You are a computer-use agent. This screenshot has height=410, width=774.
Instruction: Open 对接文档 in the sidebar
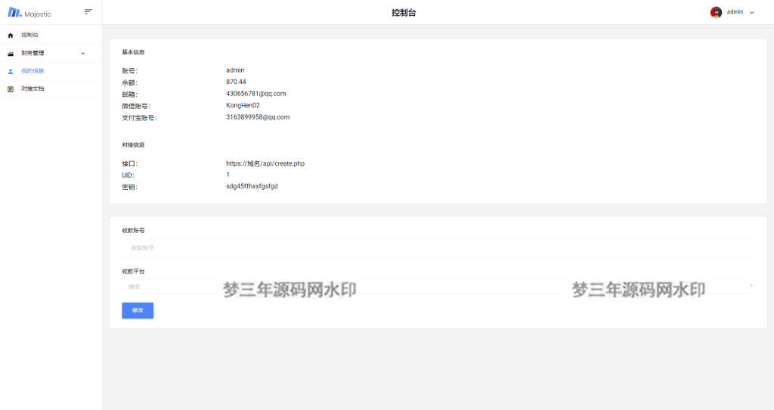point(51,89)
